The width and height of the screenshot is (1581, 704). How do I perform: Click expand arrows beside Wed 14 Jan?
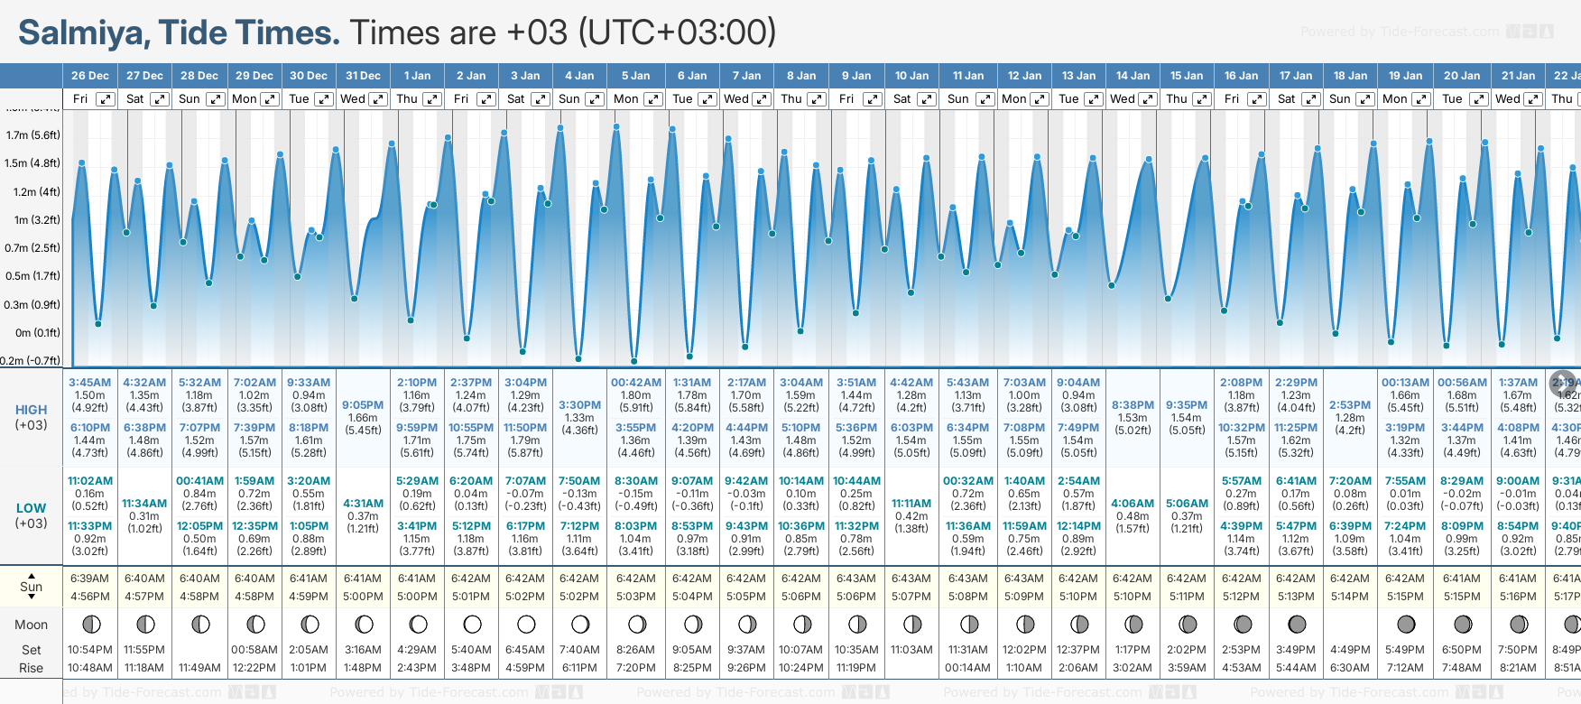coord(1148,99)
